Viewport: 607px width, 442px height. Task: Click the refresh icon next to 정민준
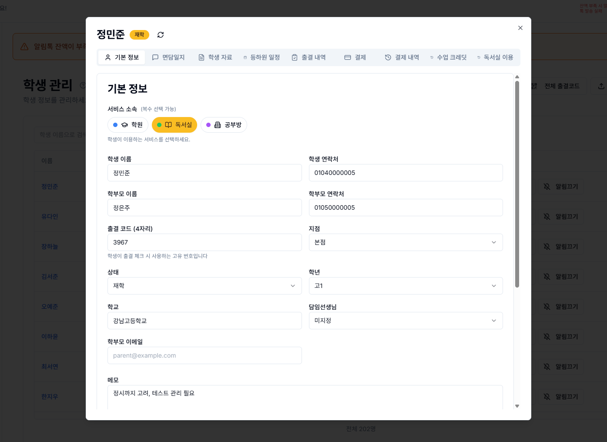161,35
